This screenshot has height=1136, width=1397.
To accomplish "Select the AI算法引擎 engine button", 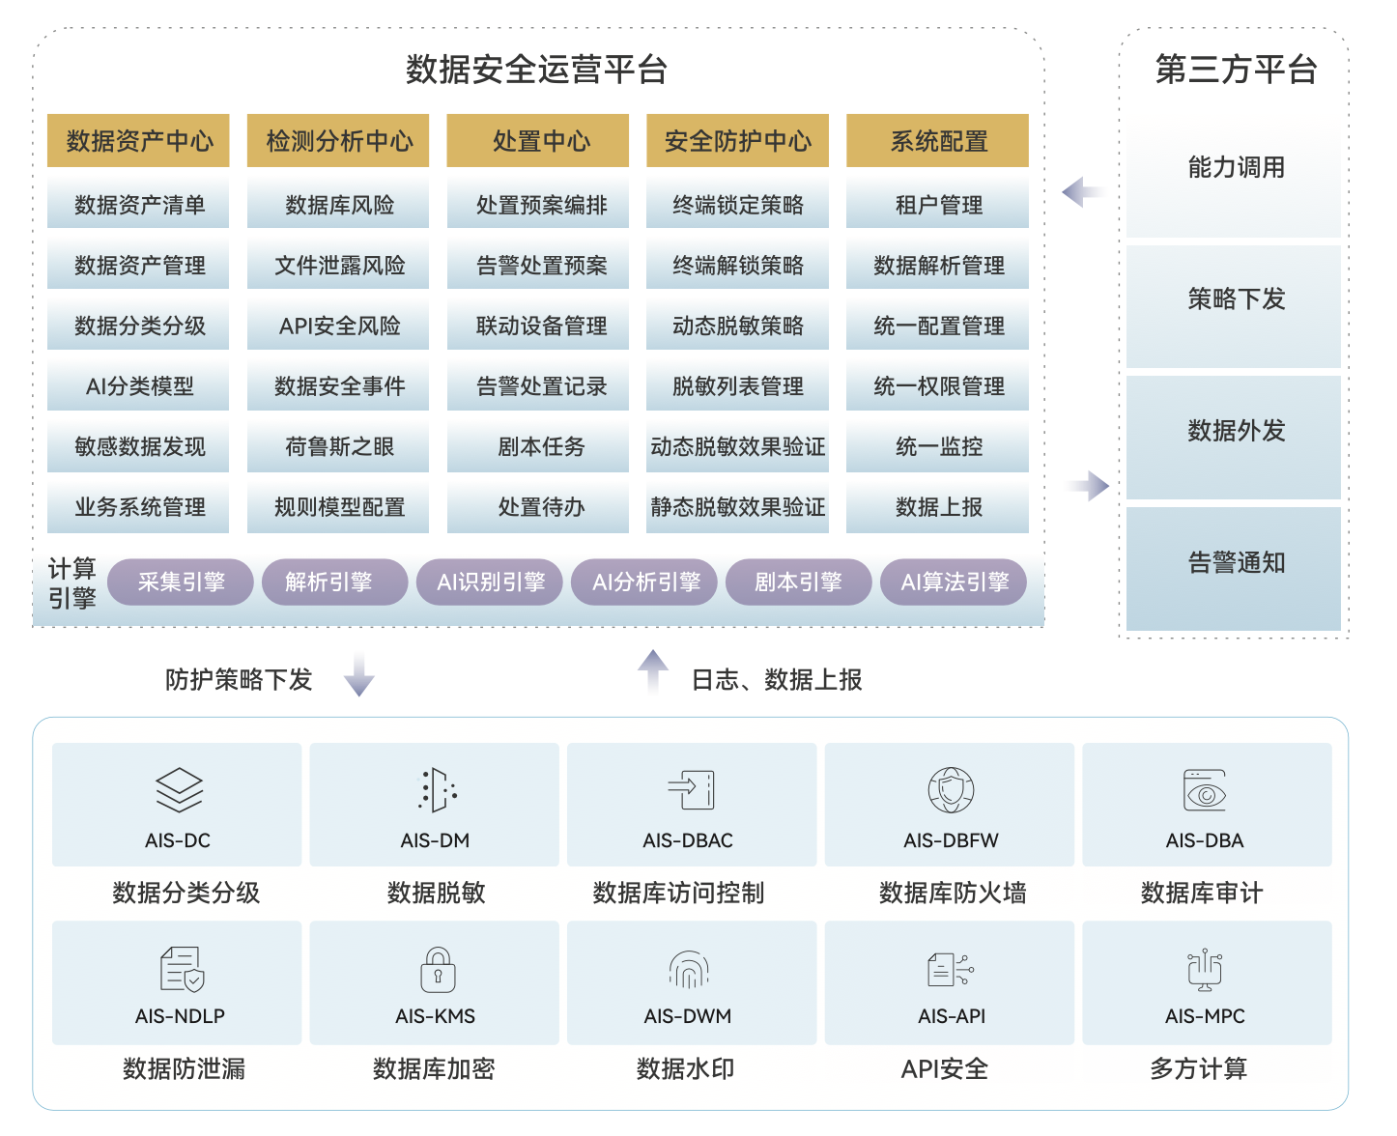I will [x=954, y=582].
